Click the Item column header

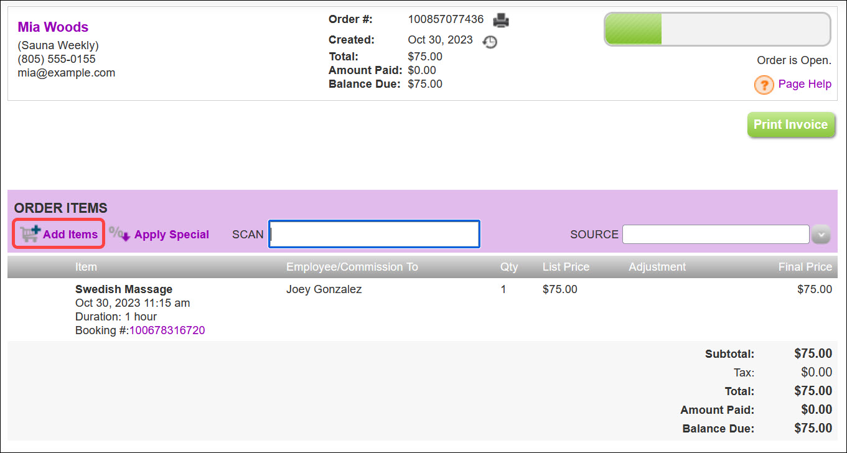[86, 266]
